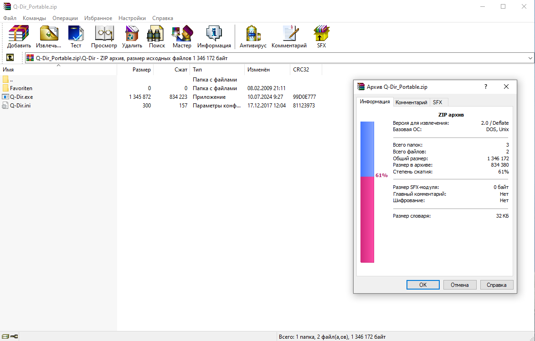Click the size value 1 345 872
Viewport: 535px width, 341px height.
pyautogui.click(x=140, y=97)
